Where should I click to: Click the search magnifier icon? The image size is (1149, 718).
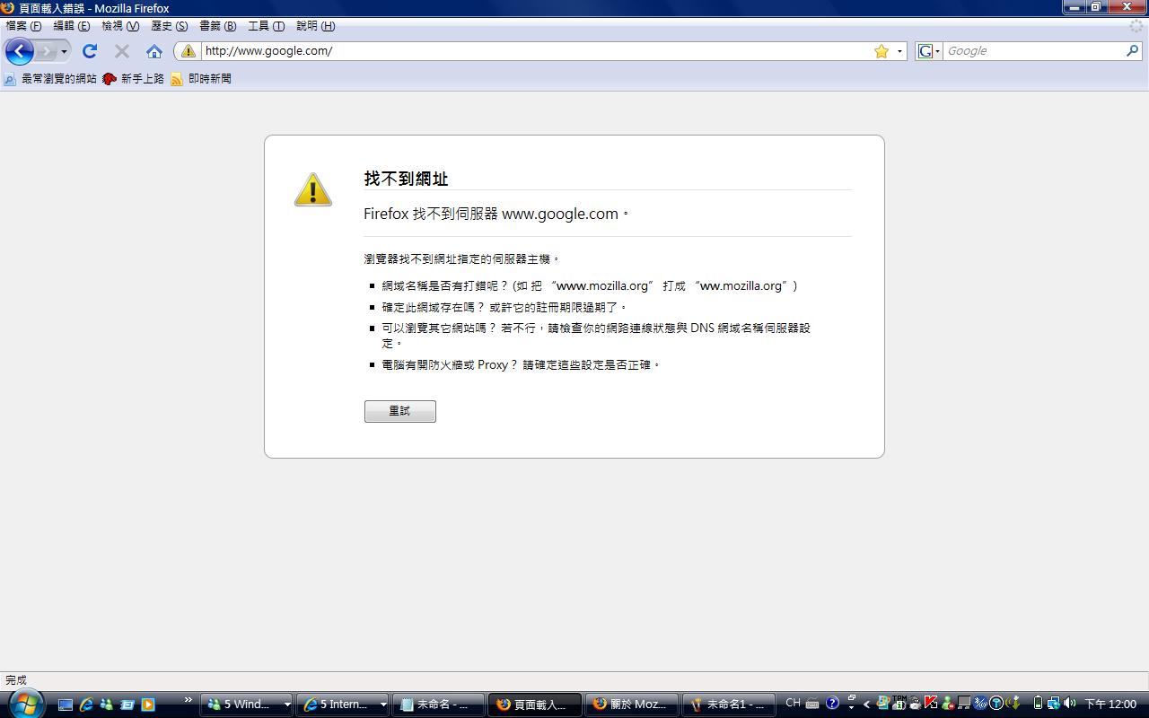1132,51
